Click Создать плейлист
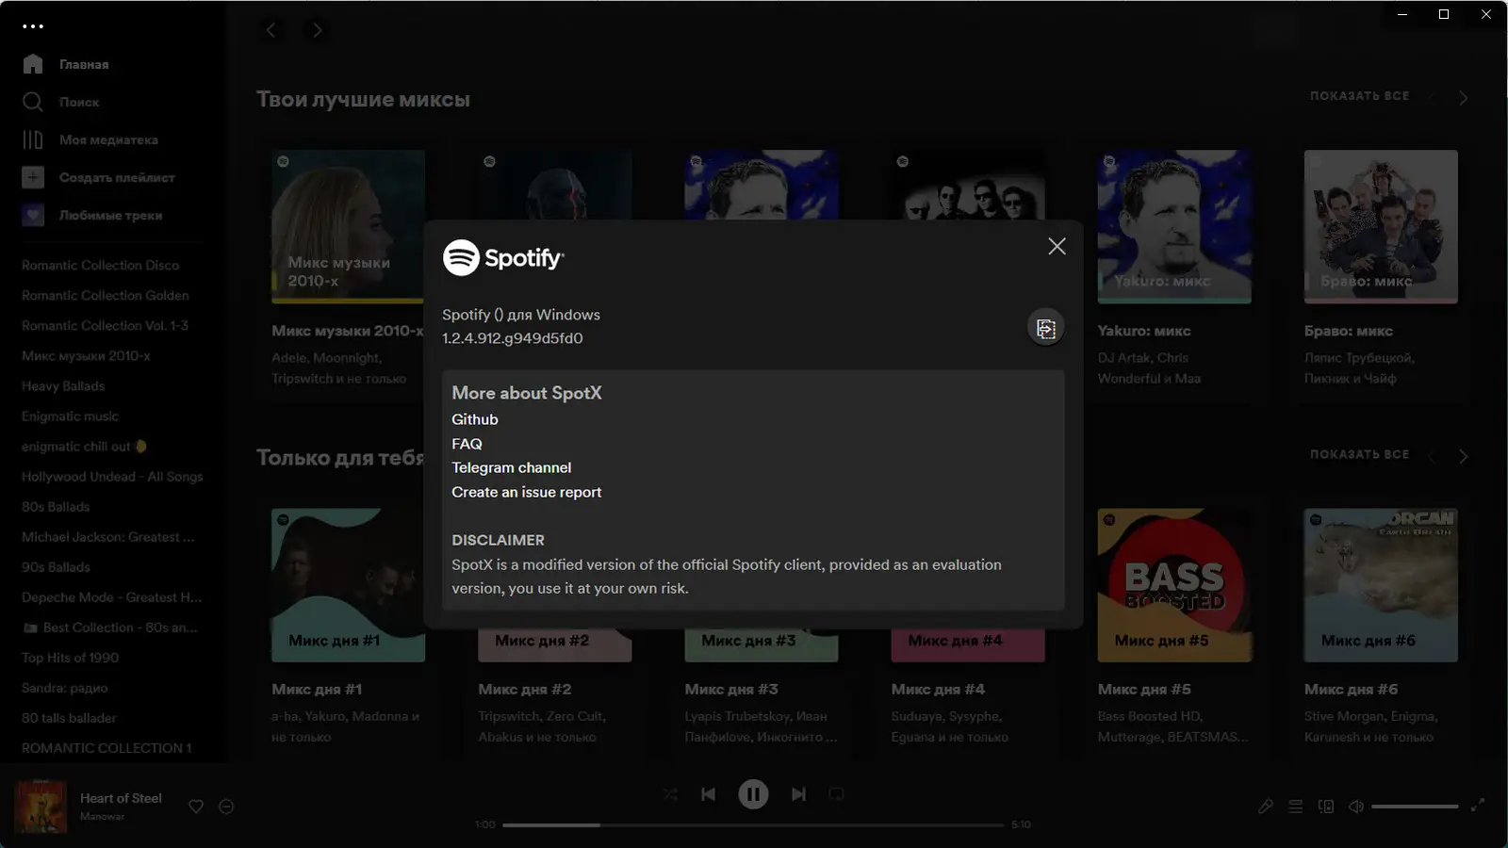This screenshot has width=1508, height=848. coord(99,177)
